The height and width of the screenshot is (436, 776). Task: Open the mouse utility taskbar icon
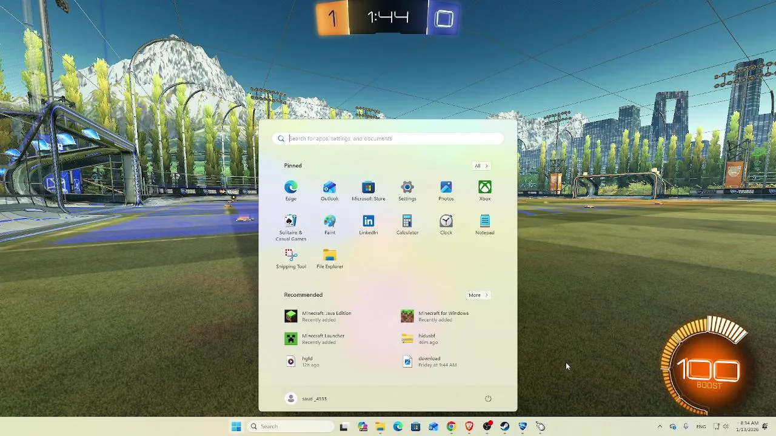tap(540, 426)
